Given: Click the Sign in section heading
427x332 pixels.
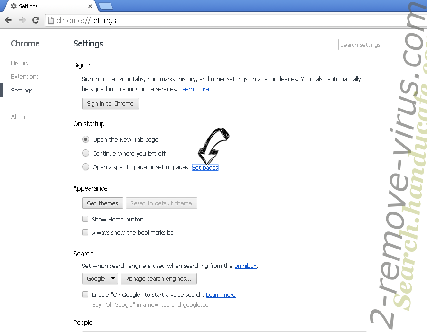Looking at the screenshot, I should (x=83, y=65).
